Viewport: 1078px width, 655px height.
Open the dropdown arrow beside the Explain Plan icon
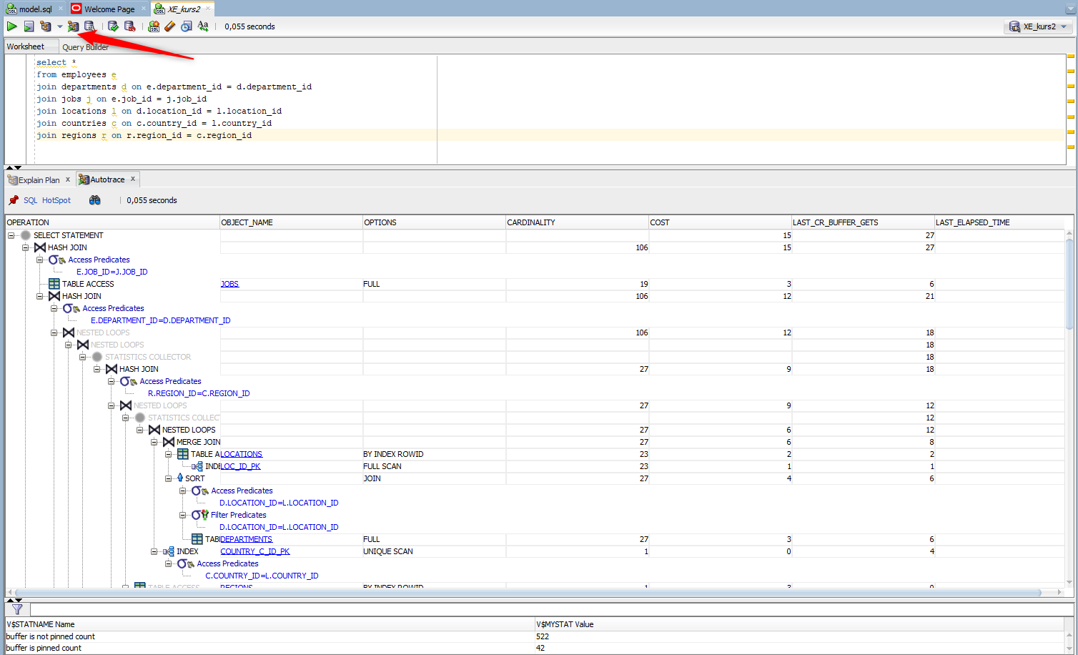pos(59,27)
